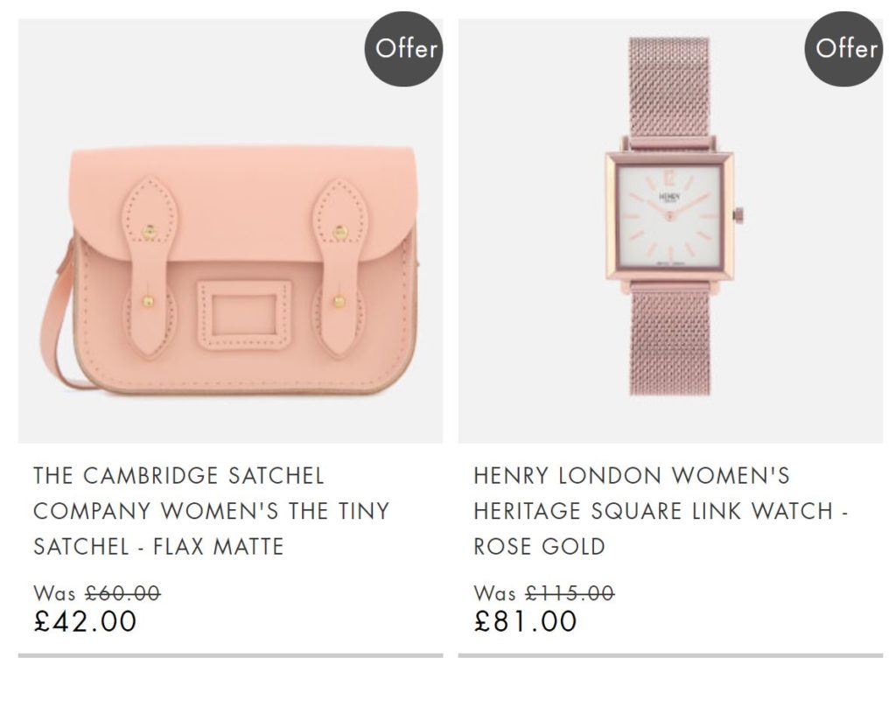Click the crossed-out £60.00 original price
This screenshot has width=896, height=728.
(x=122, y=593)
